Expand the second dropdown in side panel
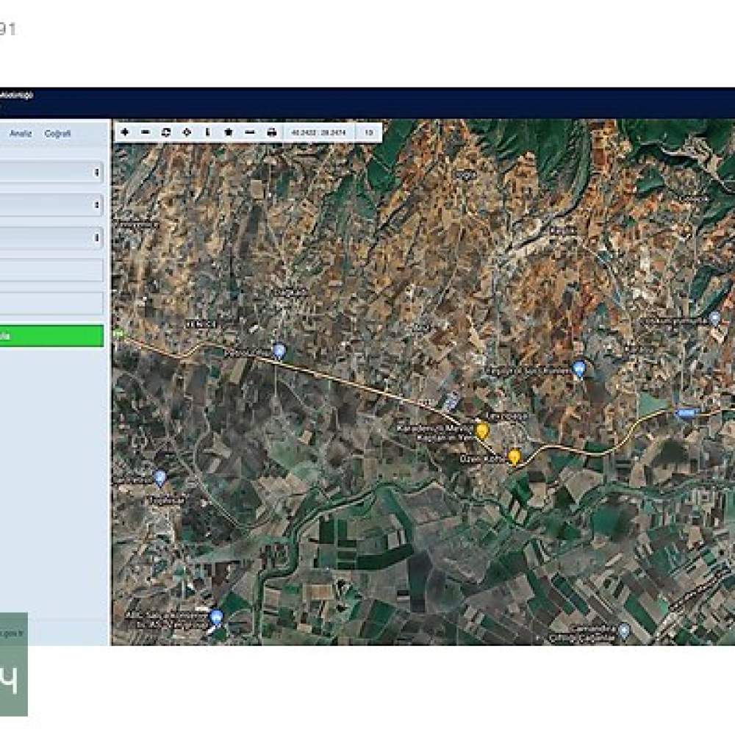 (51, 205)
